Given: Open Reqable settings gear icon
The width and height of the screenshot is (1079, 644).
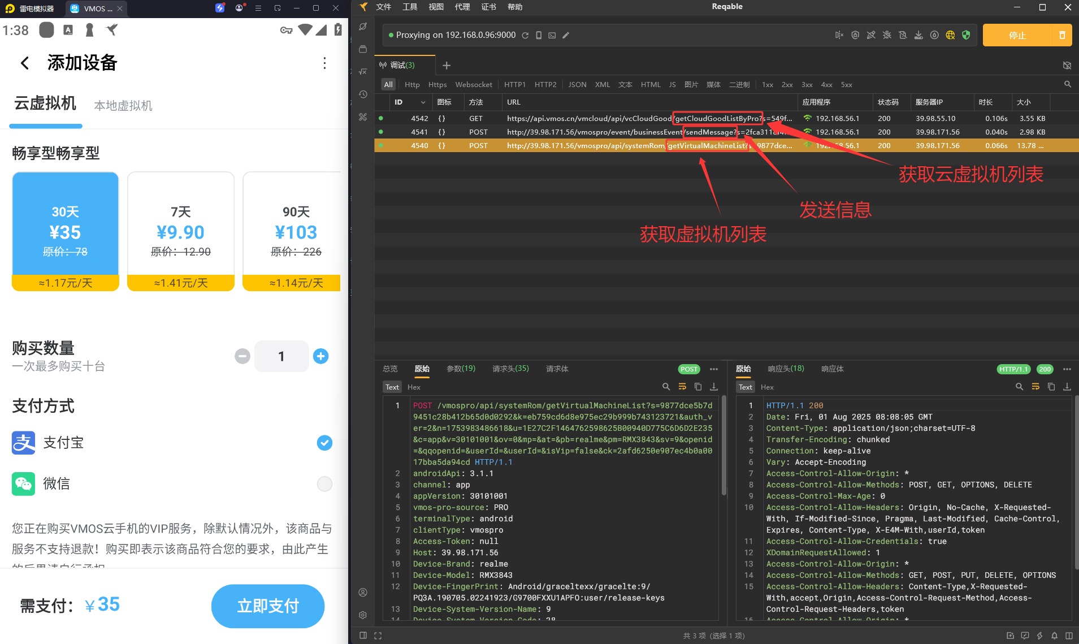Looking at the screenshot, I should pyautogui.click(x=363, y=615).
